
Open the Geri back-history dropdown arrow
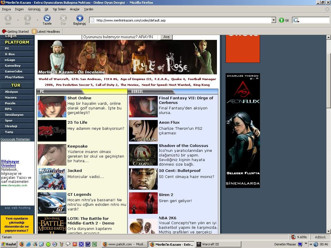pyautogui.click(x=18, y=20)
